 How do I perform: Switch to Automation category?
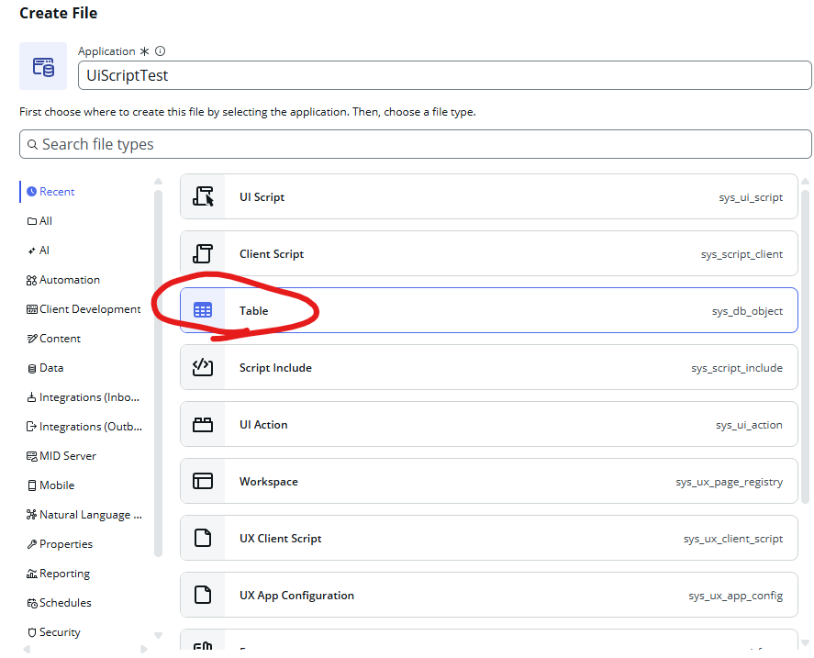[70, 280]
